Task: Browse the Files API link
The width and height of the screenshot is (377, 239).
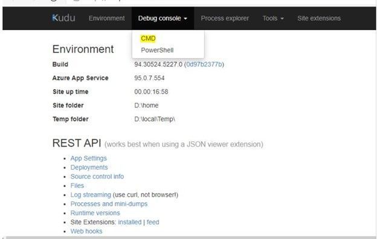Action: 77,186
